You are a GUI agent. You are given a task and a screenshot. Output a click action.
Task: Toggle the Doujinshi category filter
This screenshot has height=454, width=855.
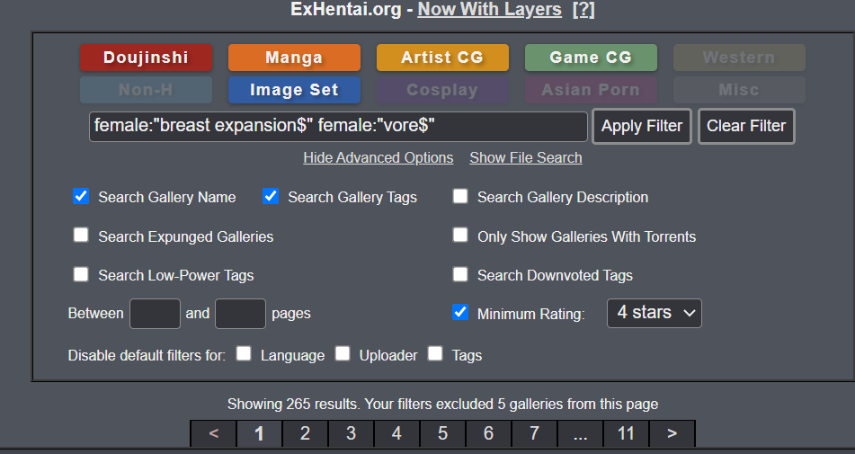(x=146, y=58)
